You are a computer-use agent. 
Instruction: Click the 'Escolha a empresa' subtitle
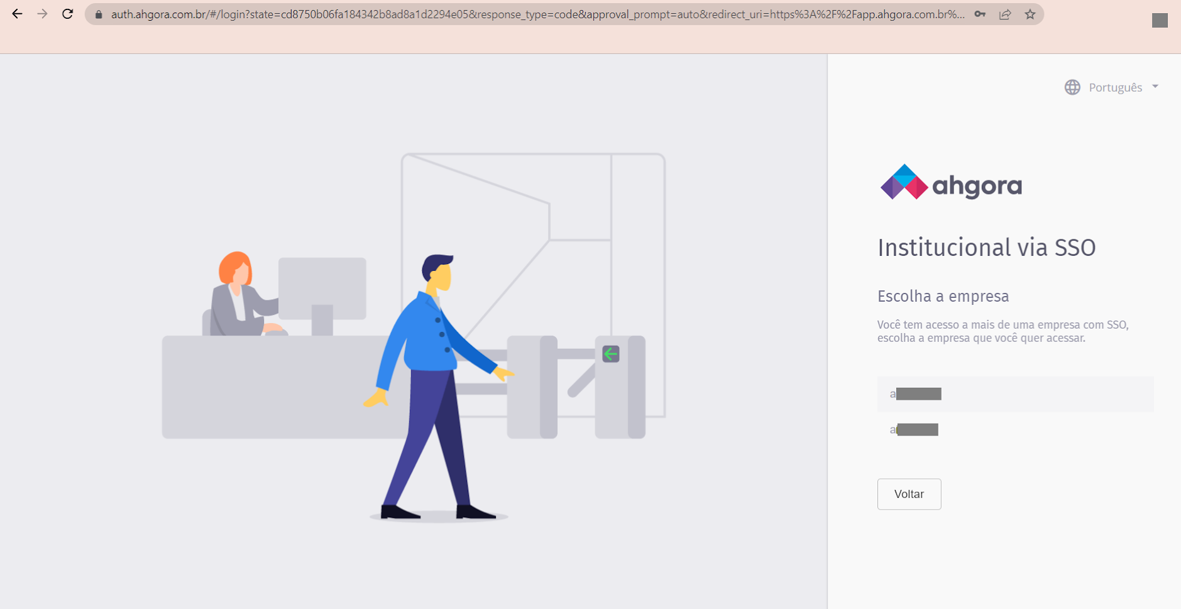(943, 297)
